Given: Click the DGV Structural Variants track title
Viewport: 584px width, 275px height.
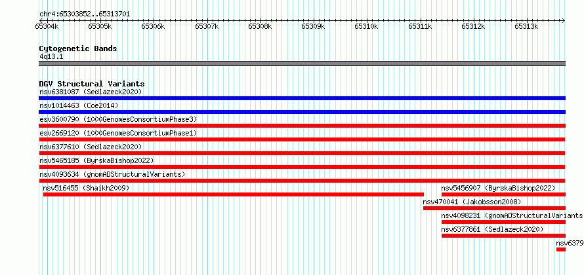Looking at the screenshot, I should coord(92,84).
